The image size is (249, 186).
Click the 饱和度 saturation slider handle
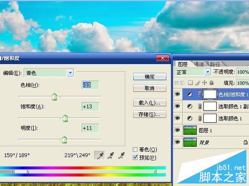pyautogui.click(x=65, y=119)
